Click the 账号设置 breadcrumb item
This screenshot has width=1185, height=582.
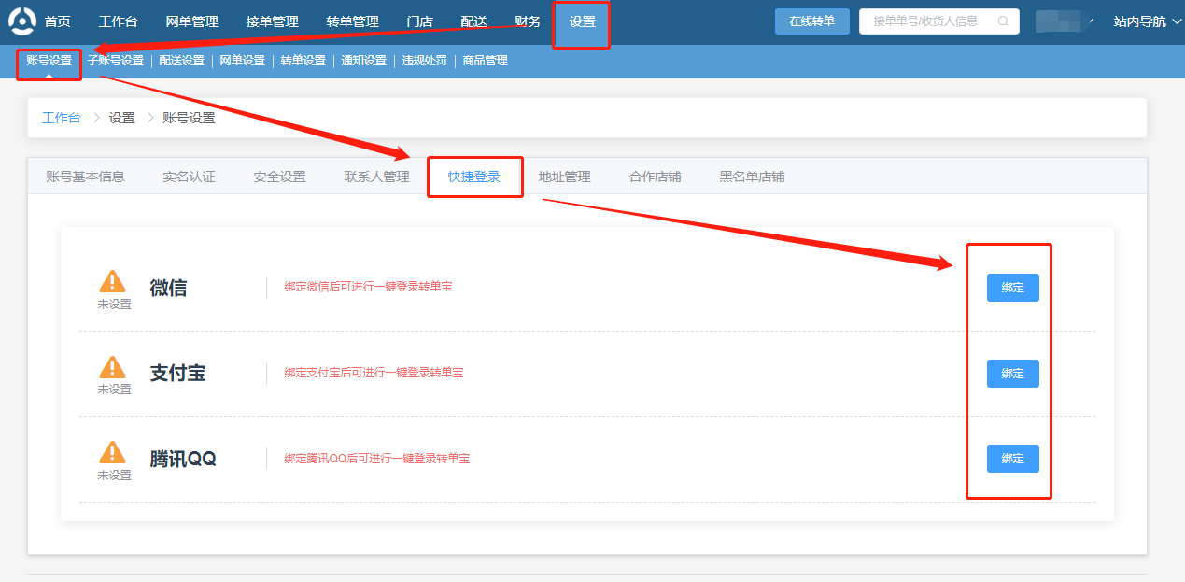(189, 118)
